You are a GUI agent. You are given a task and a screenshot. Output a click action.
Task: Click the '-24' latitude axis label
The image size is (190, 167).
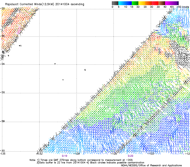(3, 64)
